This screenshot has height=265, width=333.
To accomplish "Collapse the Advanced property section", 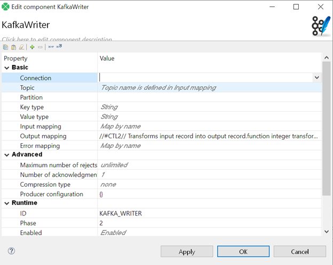I will 7,155.
